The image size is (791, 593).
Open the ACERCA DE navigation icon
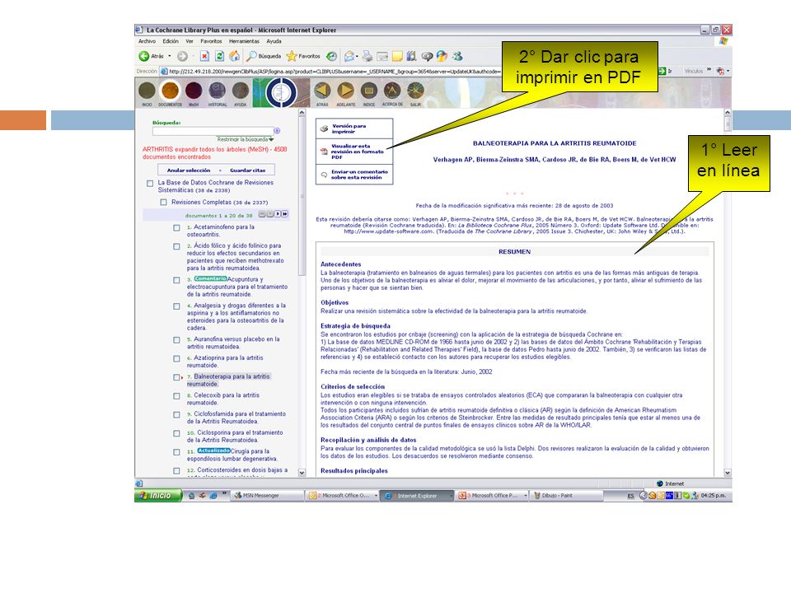coord(392,91)
